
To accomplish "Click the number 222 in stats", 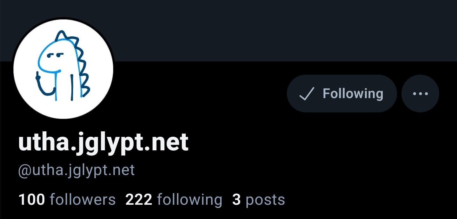I will click(139, 200).
